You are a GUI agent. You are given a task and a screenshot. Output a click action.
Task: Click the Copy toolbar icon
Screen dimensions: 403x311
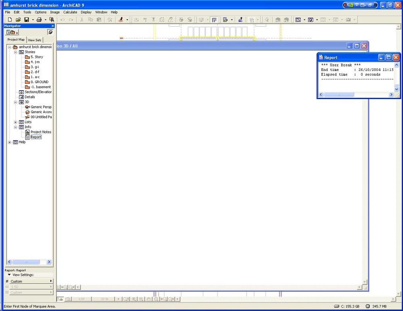tap(90, 20)
